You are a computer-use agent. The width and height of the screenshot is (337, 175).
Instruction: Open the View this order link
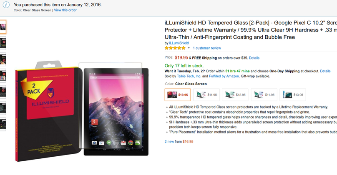(65, 10)
